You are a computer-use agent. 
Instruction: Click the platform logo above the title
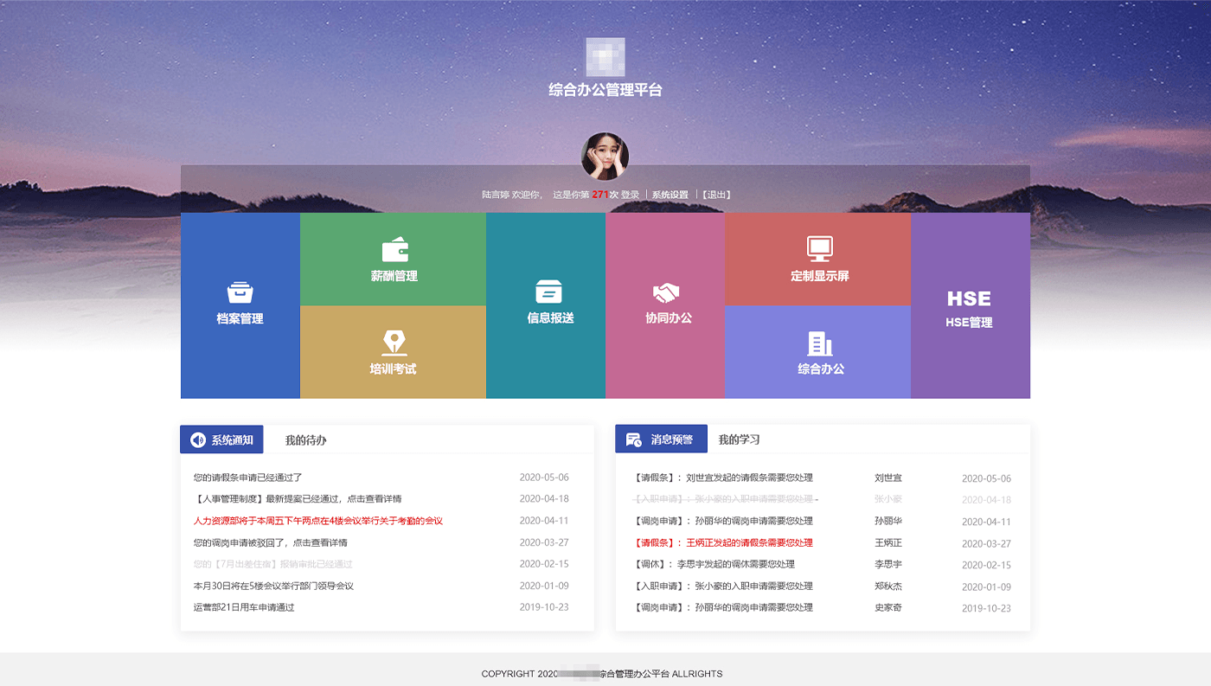coord(605,57)
